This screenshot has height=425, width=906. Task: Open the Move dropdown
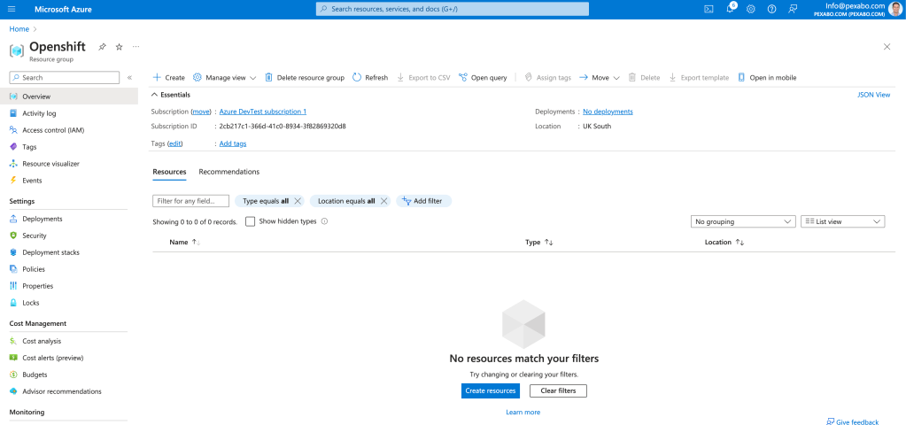pos(600,77)
